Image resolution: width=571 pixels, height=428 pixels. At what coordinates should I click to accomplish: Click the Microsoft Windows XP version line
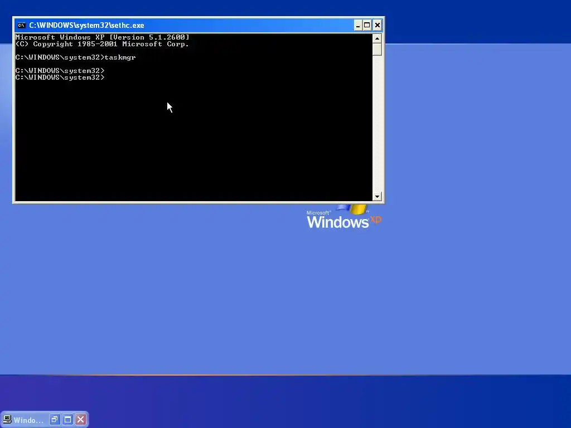(x=103, y=37)
